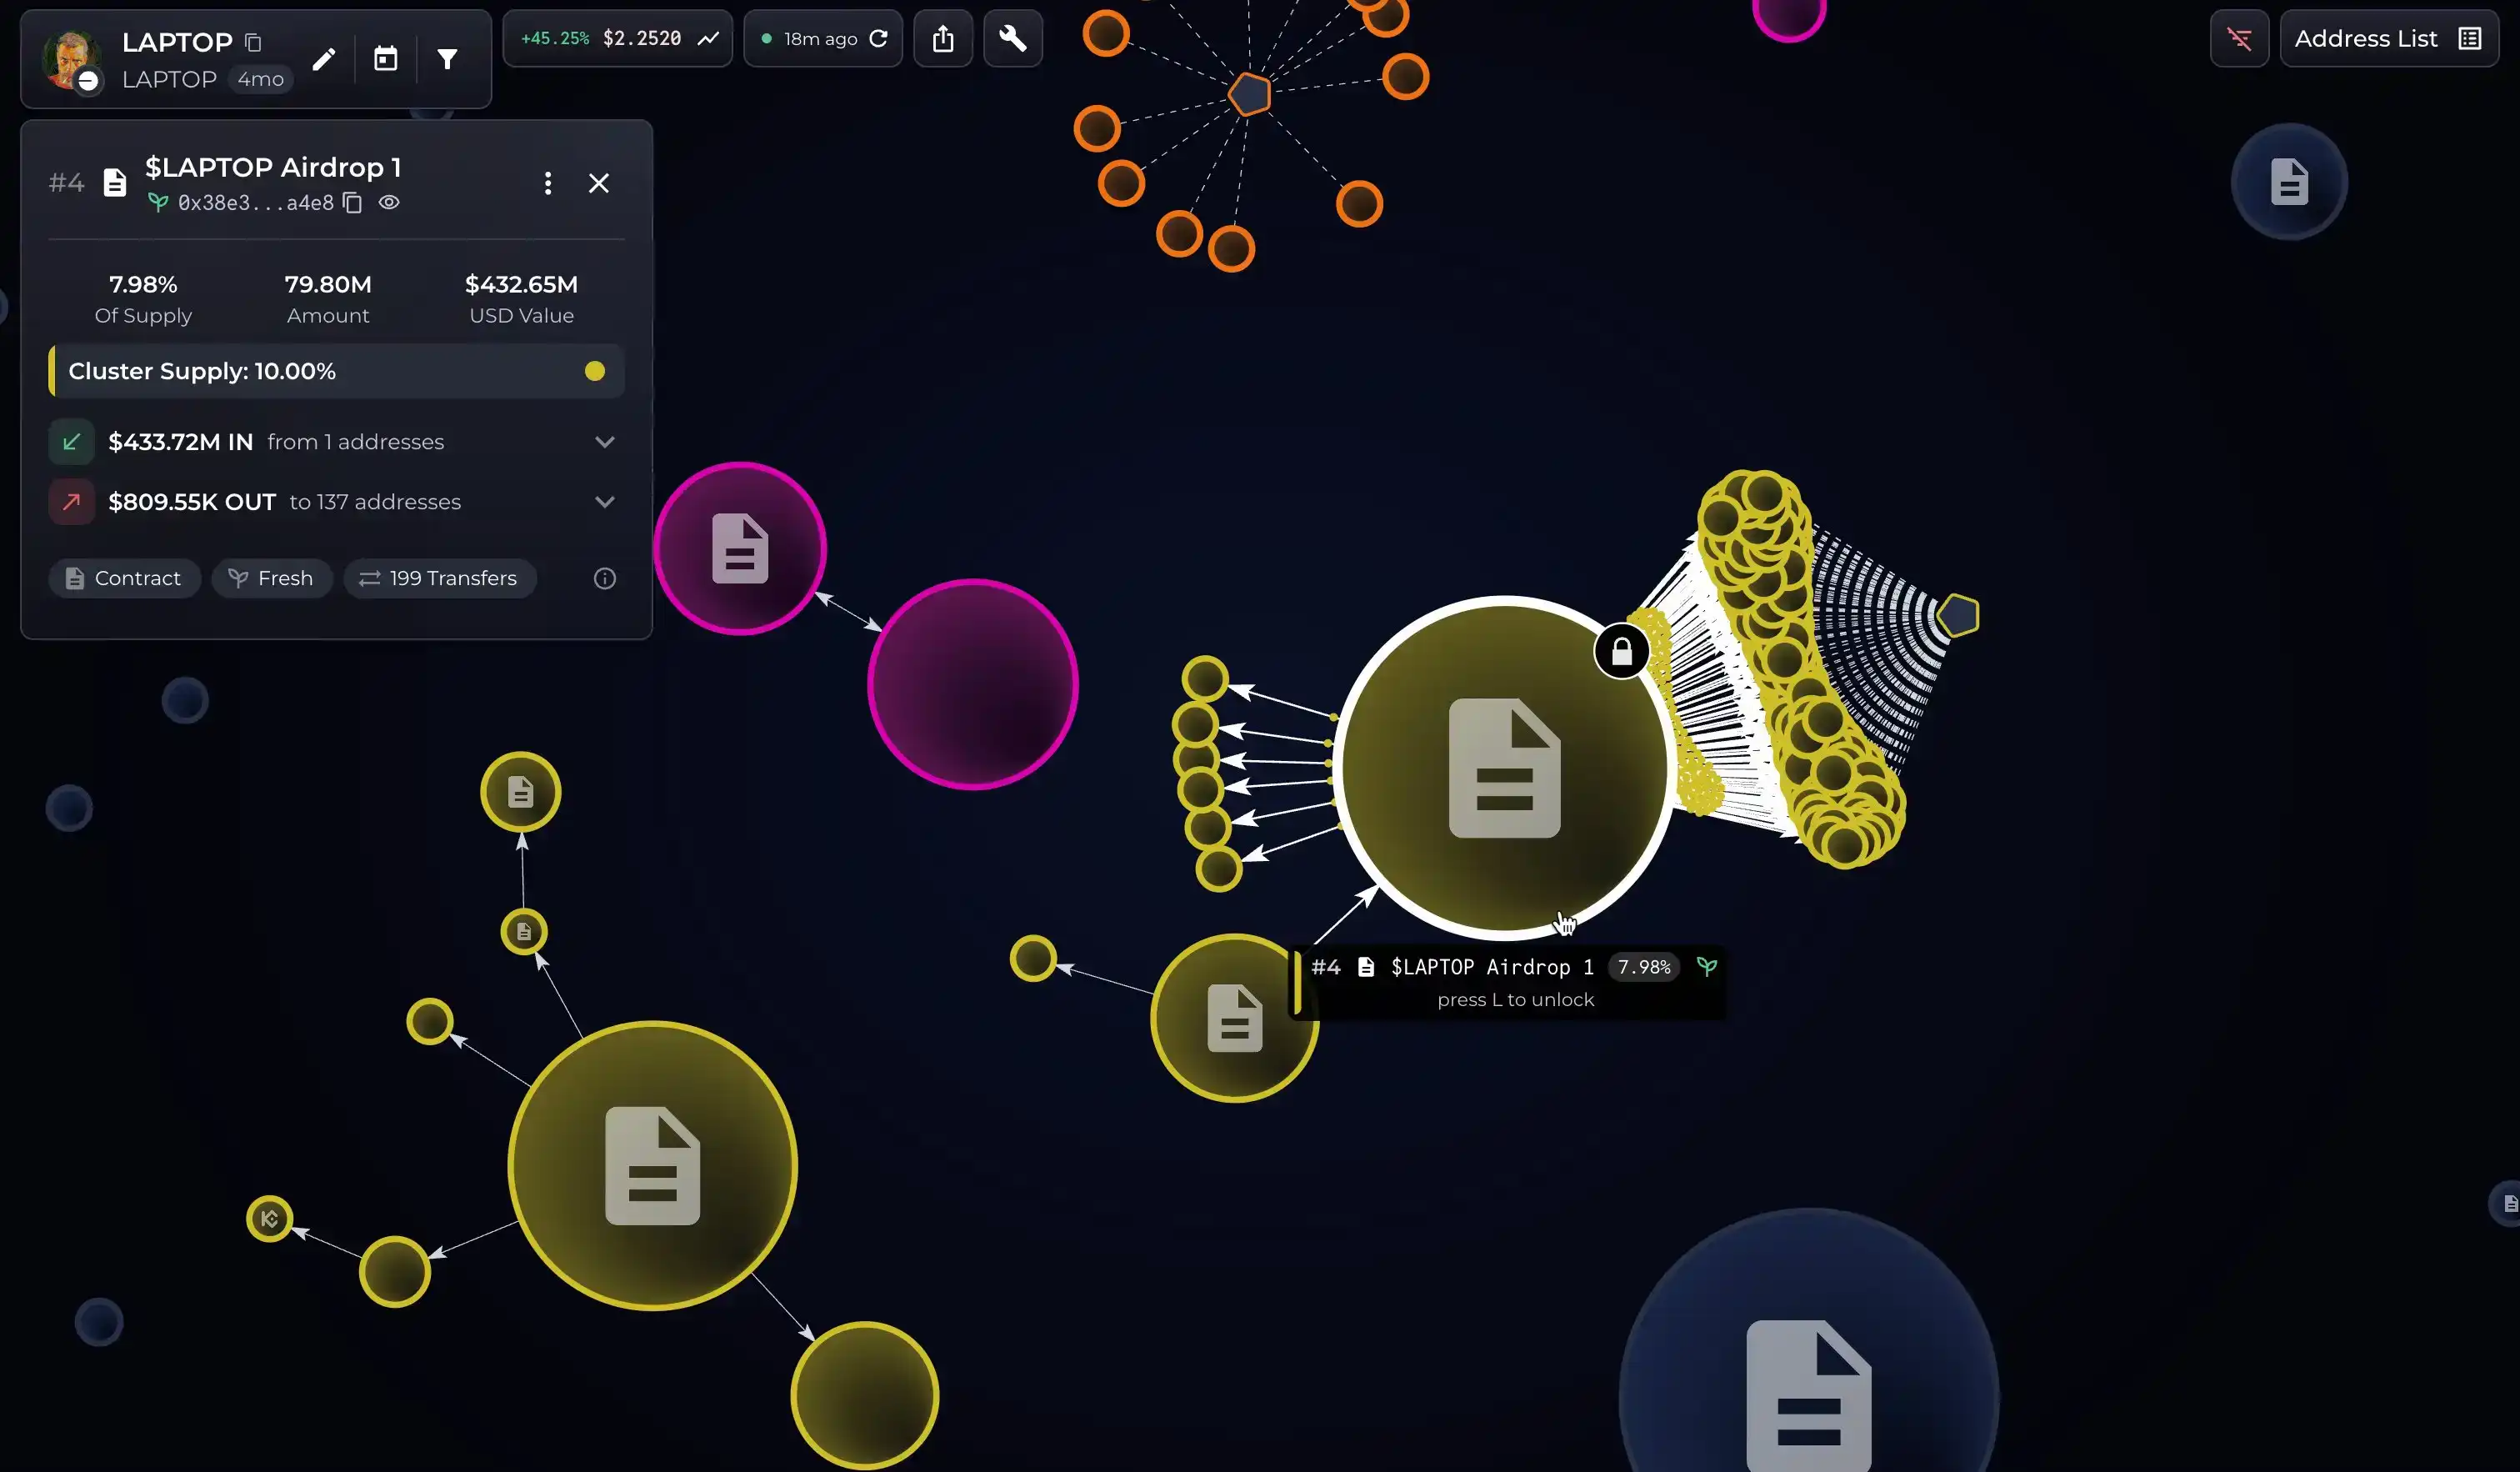Viewport: 2520px width, 1472px height.
Task: Open the wrench settings tools
Action: pyautogui.click(x=1013, y=38)
